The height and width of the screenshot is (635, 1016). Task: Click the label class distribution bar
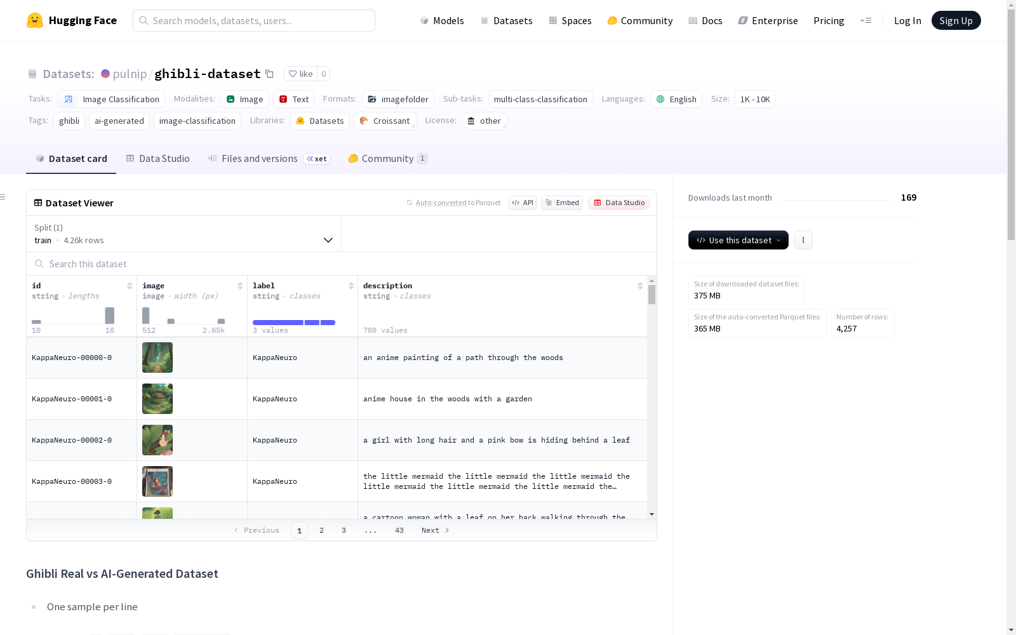tap(294, 323)
